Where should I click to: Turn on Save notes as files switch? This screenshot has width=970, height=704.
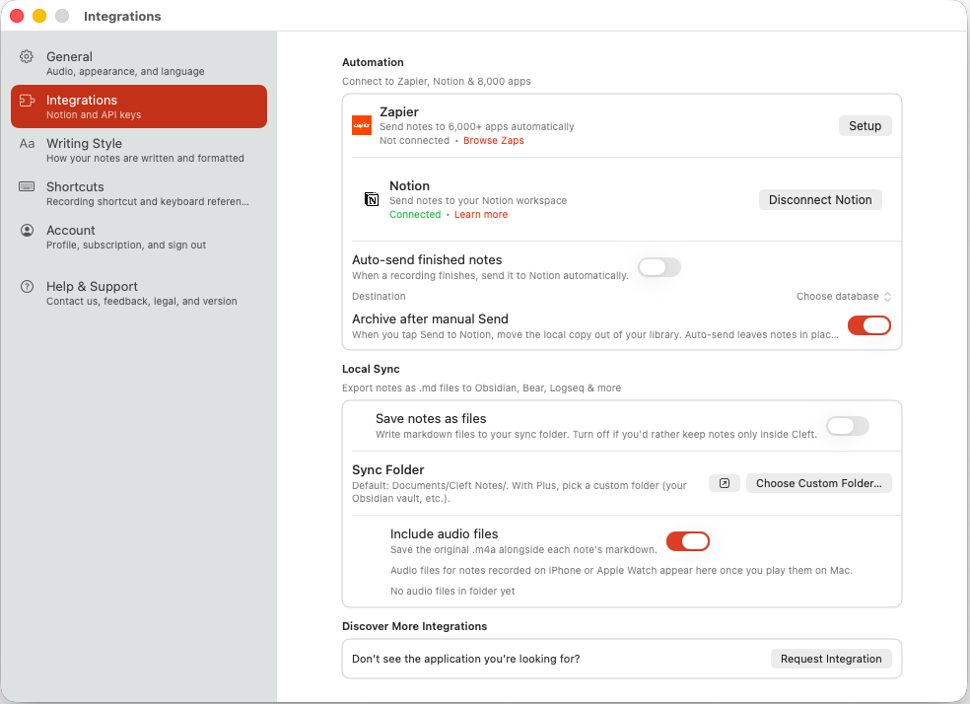click(x=848, y=426)
